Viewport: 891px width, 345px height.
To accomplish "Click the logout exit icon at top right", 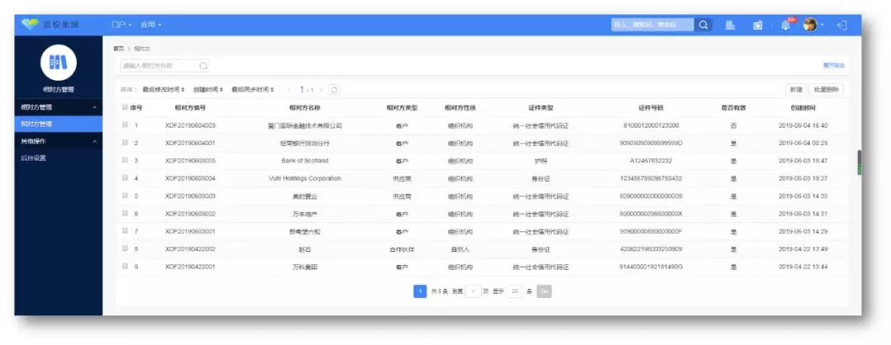I will [x=842, y=25].
